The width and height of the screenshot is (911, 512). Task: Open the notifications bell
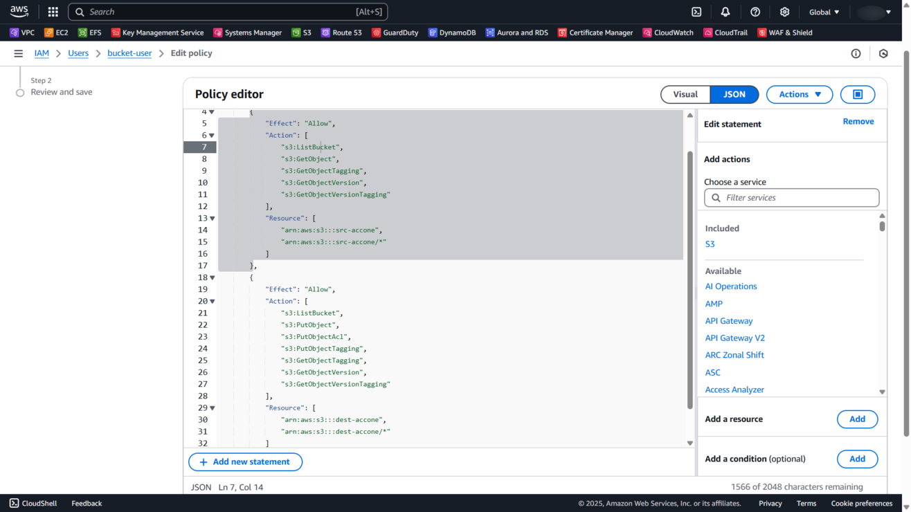pos(725,12)
